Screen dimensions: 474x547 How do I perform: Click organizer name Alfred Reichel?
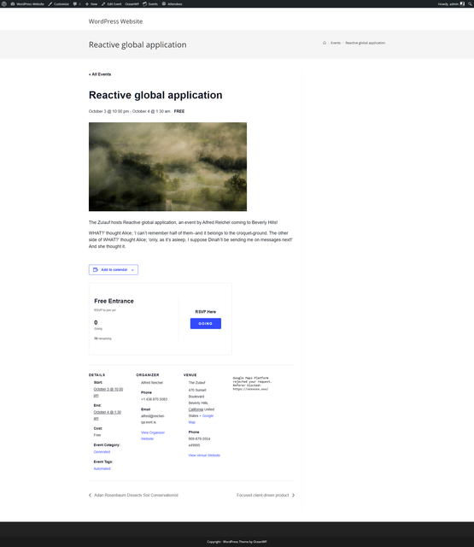click(x=152, y=383)
